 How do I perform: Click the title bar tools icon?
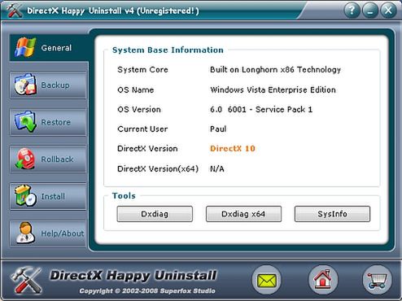click(15, 11)
